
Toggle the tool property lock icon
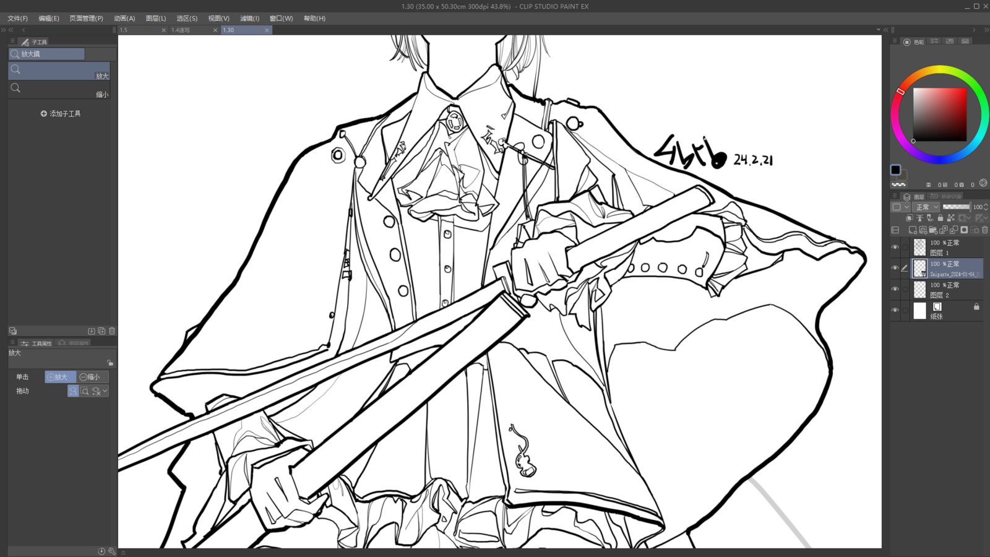point(110,363)
